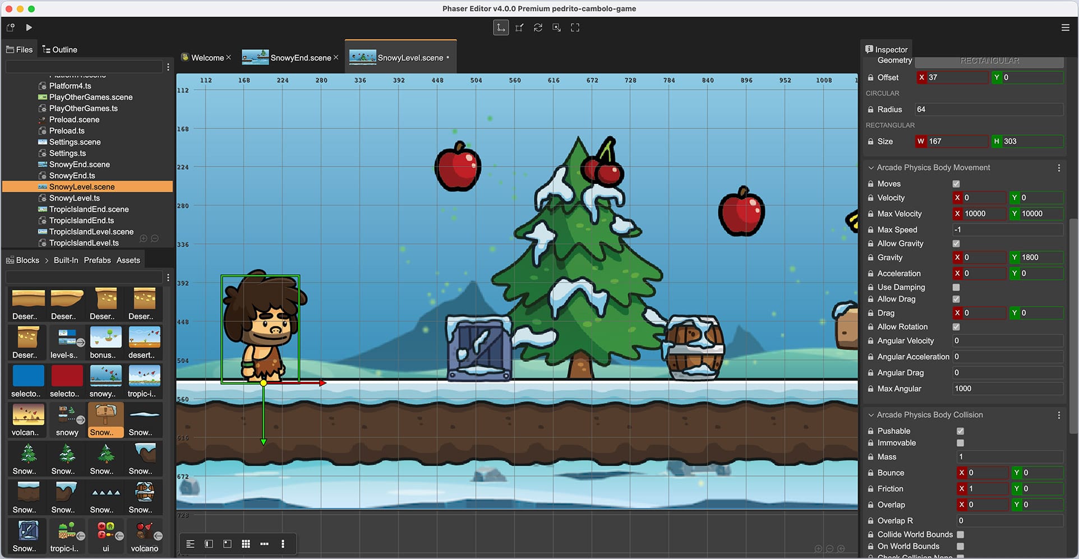Open the Assets section in Blocks

pyautogui.click(x=128, y=260)
